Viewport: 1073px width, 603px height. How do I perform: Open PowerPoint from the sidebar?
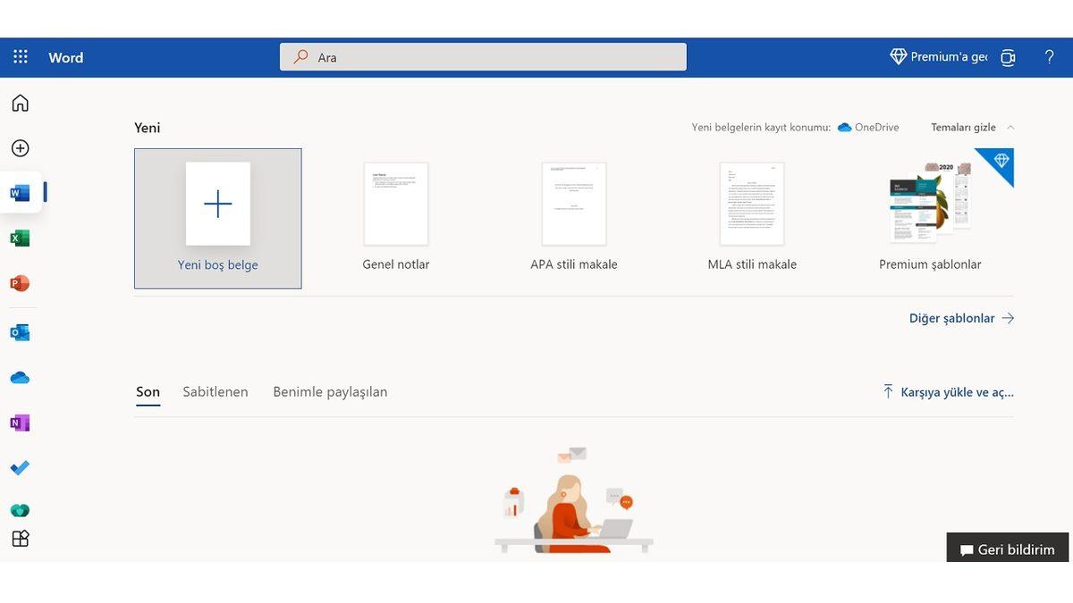[x=20, y=284]
